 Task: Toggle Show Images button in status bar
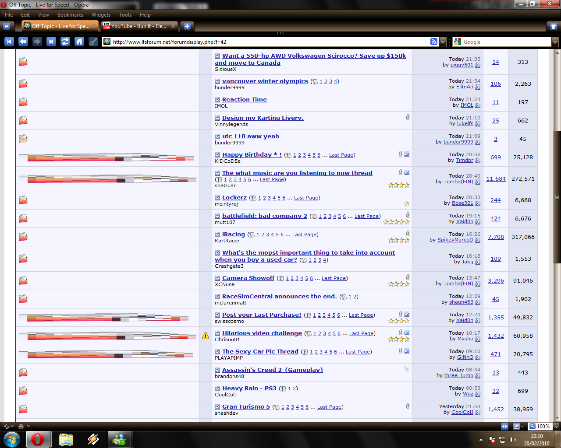tap(516, 426)
